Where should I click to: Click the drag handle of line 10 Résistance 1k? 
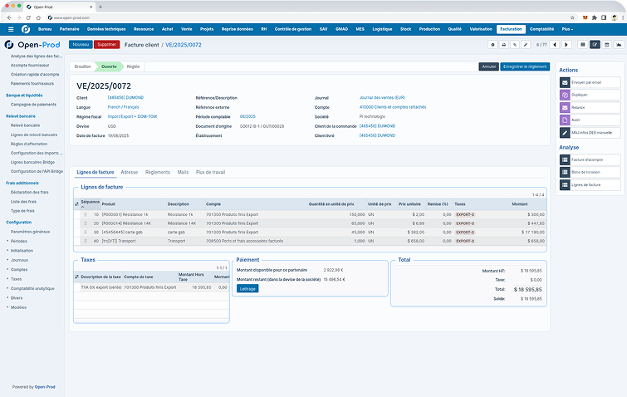(x=86, y=214)
